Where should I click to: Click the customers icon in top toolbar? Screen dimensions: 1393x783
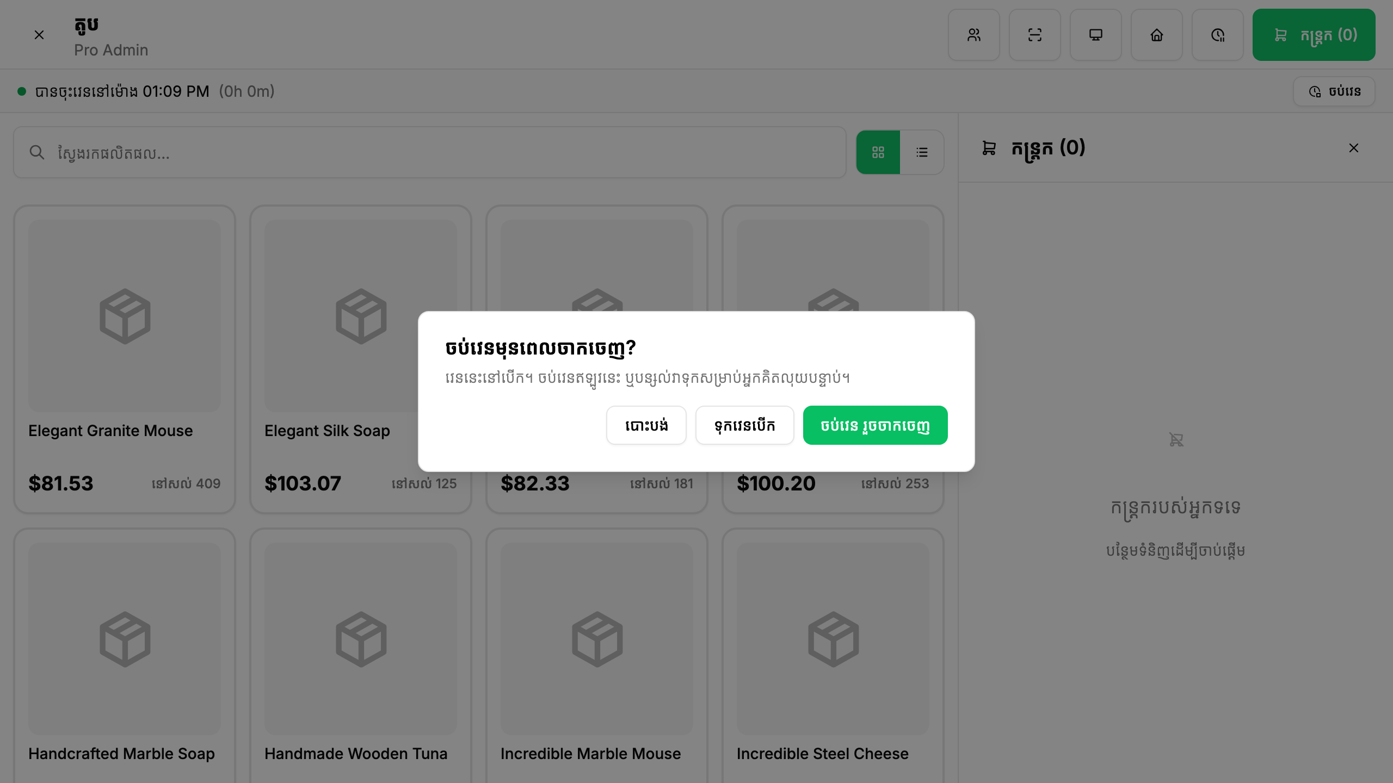pos(973,35)
